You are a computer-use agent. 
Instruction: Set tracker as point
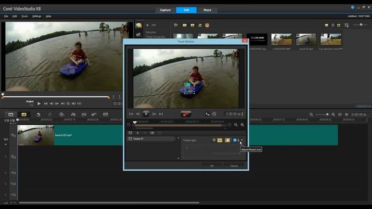(214, 140)
